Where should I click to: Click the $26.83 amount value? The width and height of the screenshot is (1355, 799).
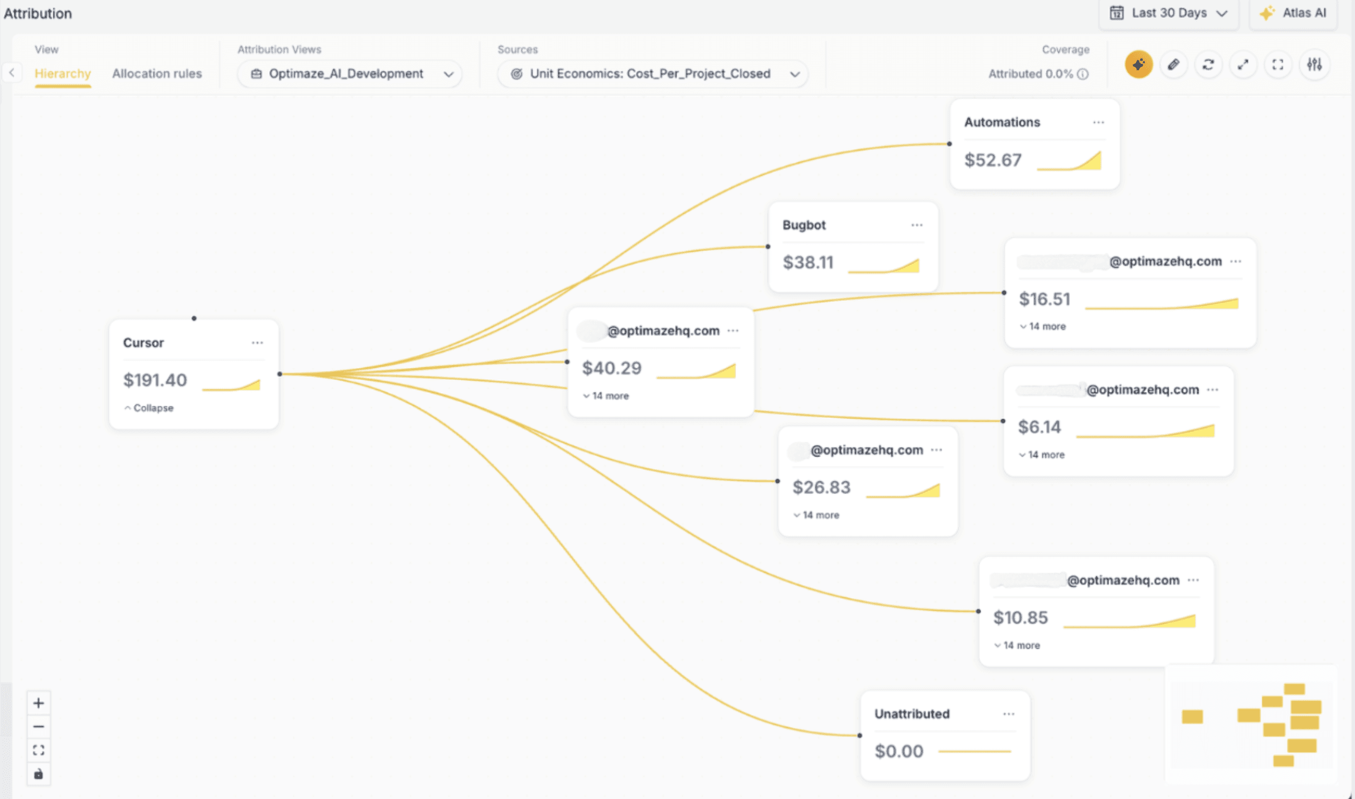(821, 487)
